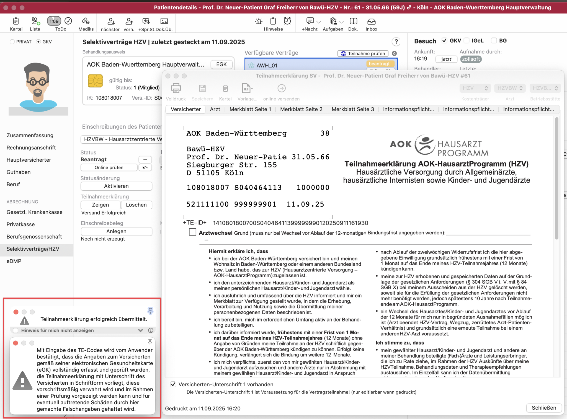The image size is (567, 419).
Task: Click the clipboard Hinweise icon
Action: (x=273, y=21)
